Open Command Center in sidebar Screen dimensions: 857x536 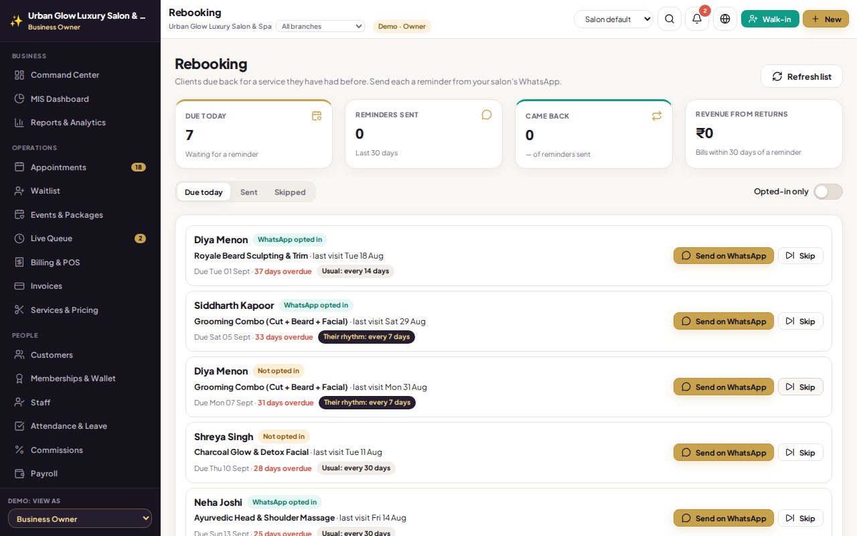pos(80,75)
